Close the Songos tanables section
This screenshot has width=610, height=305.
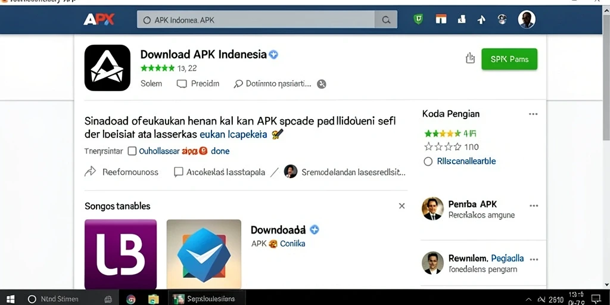pos(402,206)
